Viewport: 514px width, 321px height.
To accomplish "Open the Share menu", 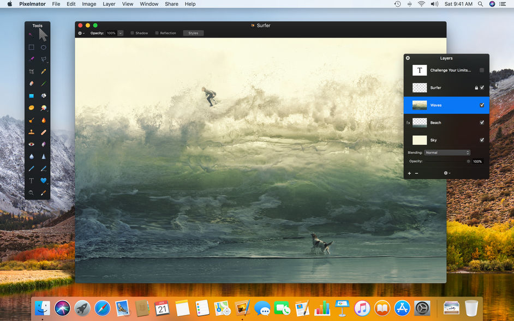I will 171,4.
